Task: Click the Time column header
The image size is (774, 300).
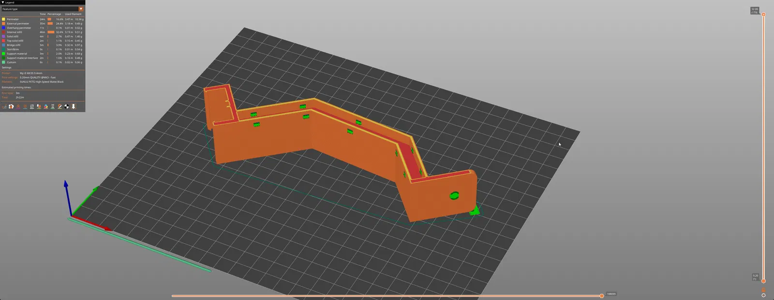Action: (43, 14)
